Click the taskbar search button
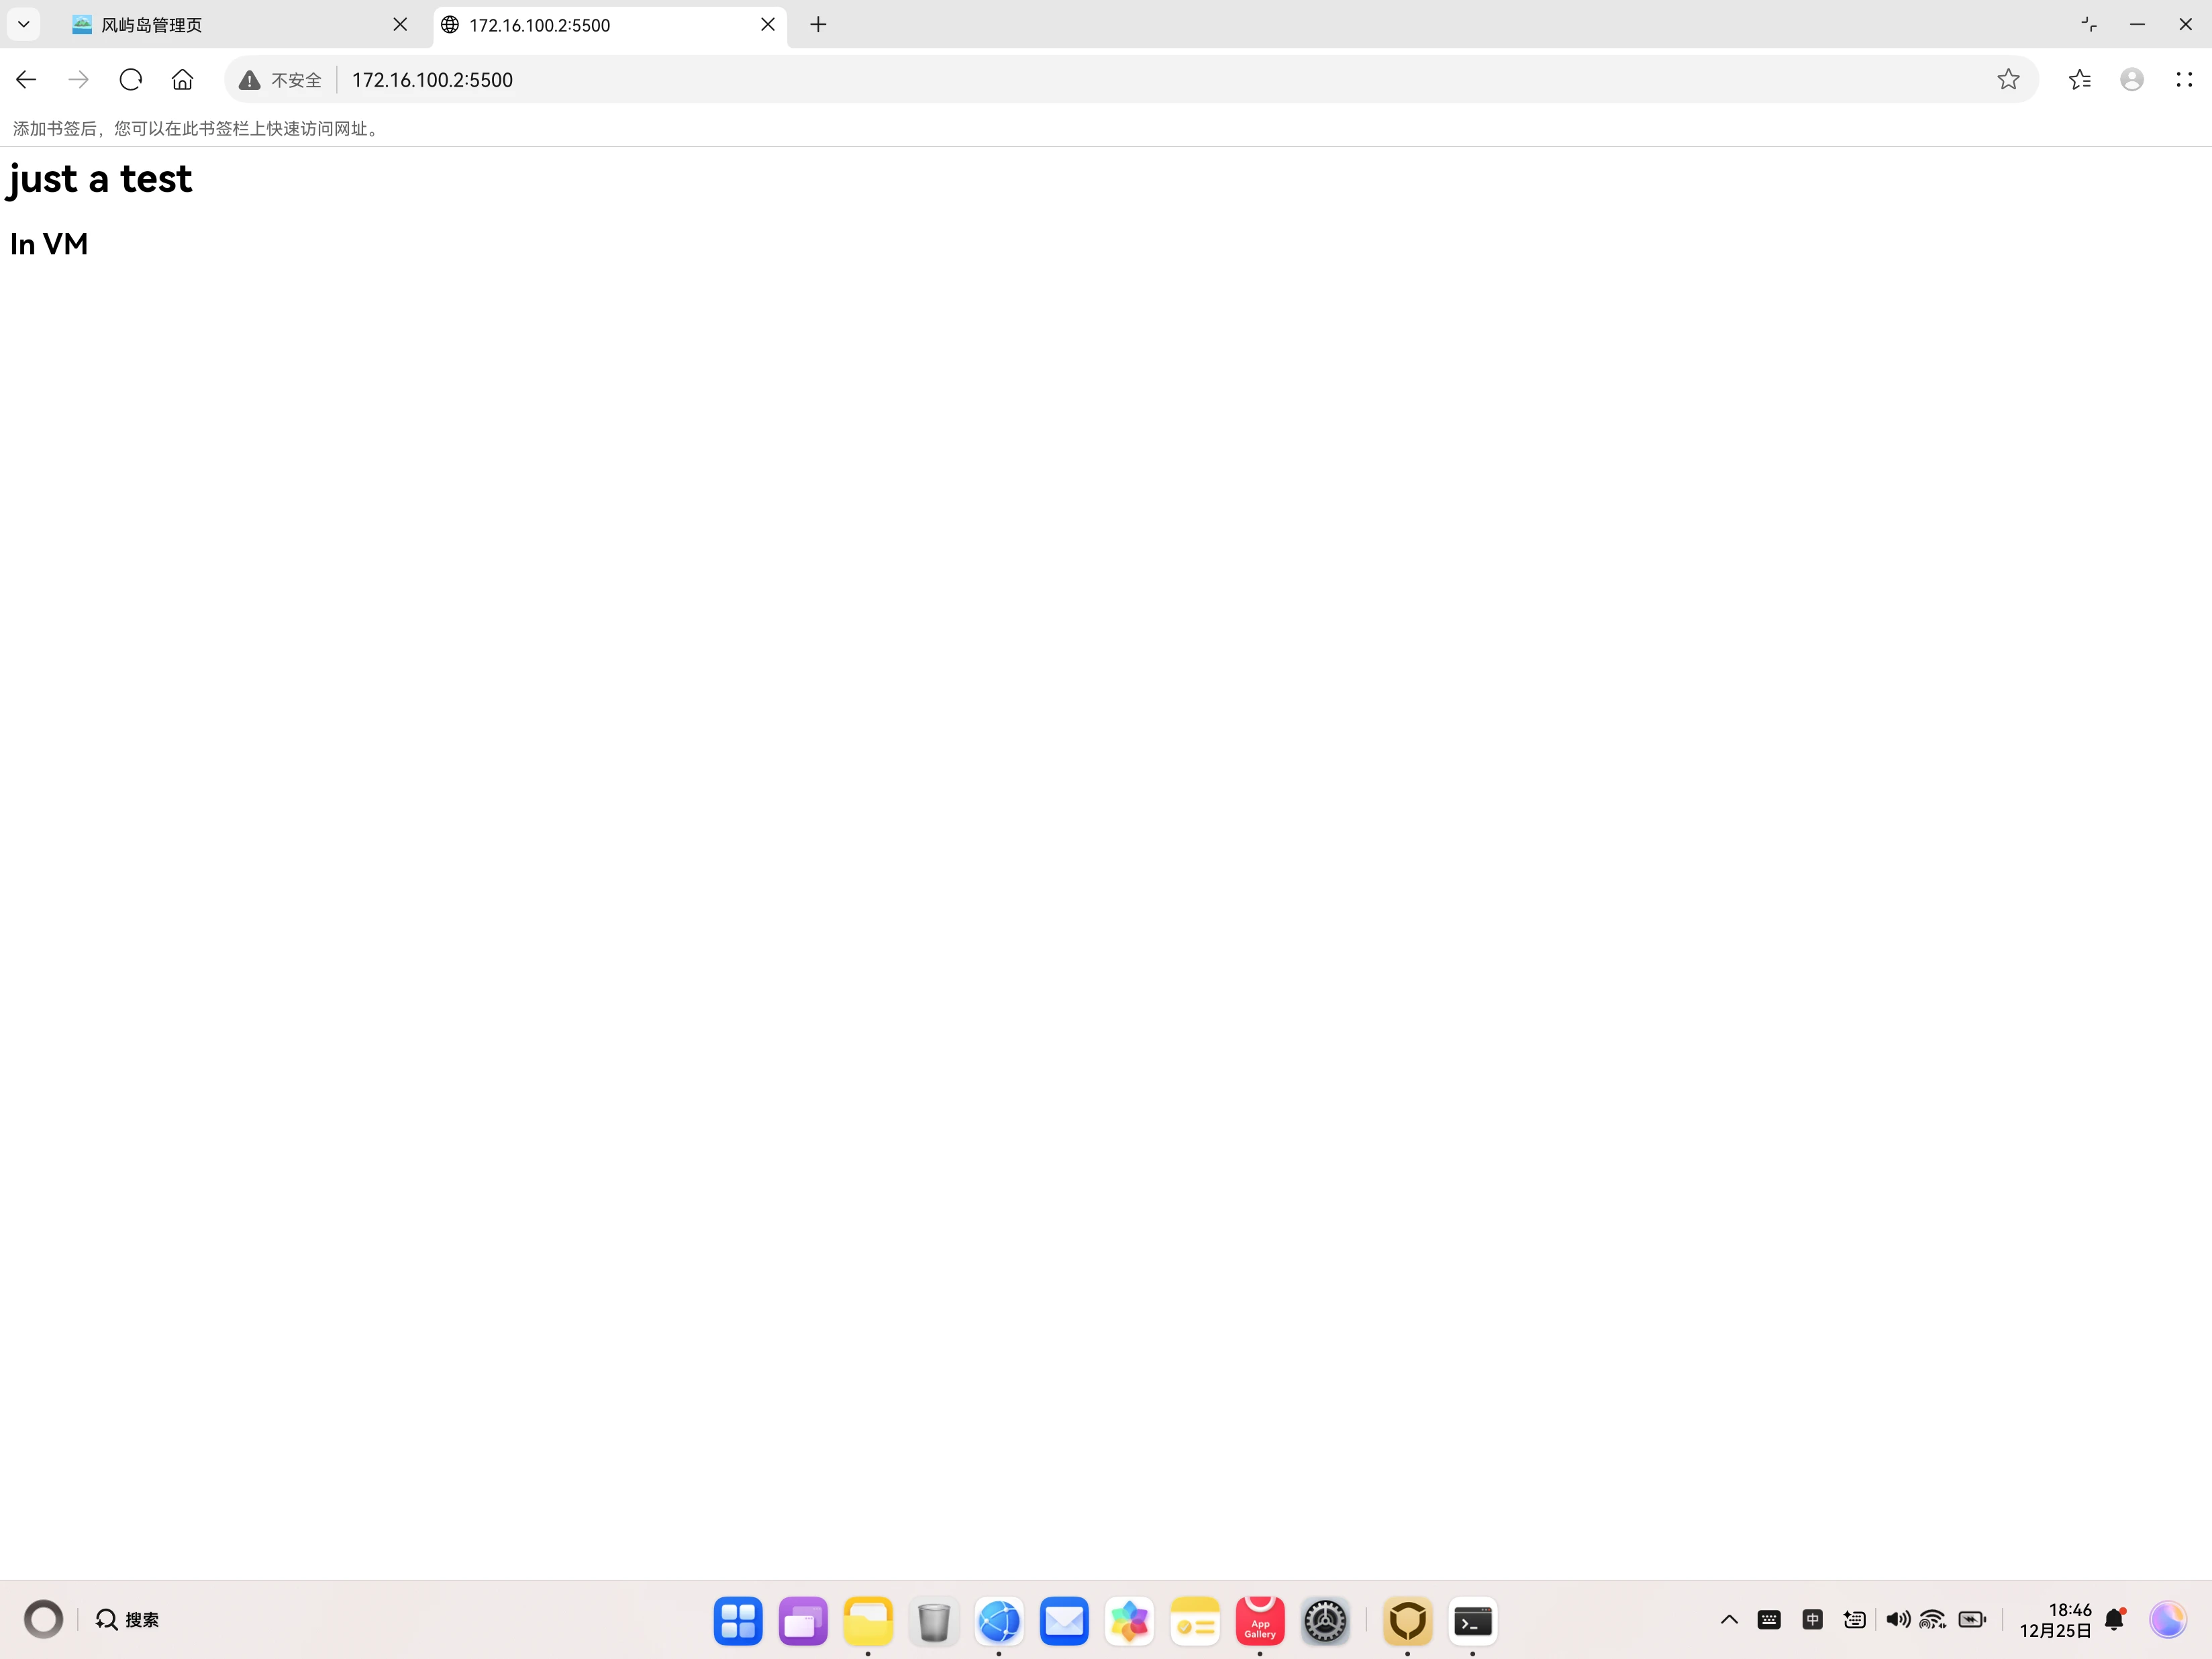This screenshot has height=1659, width=2212. pos(128,1620)
